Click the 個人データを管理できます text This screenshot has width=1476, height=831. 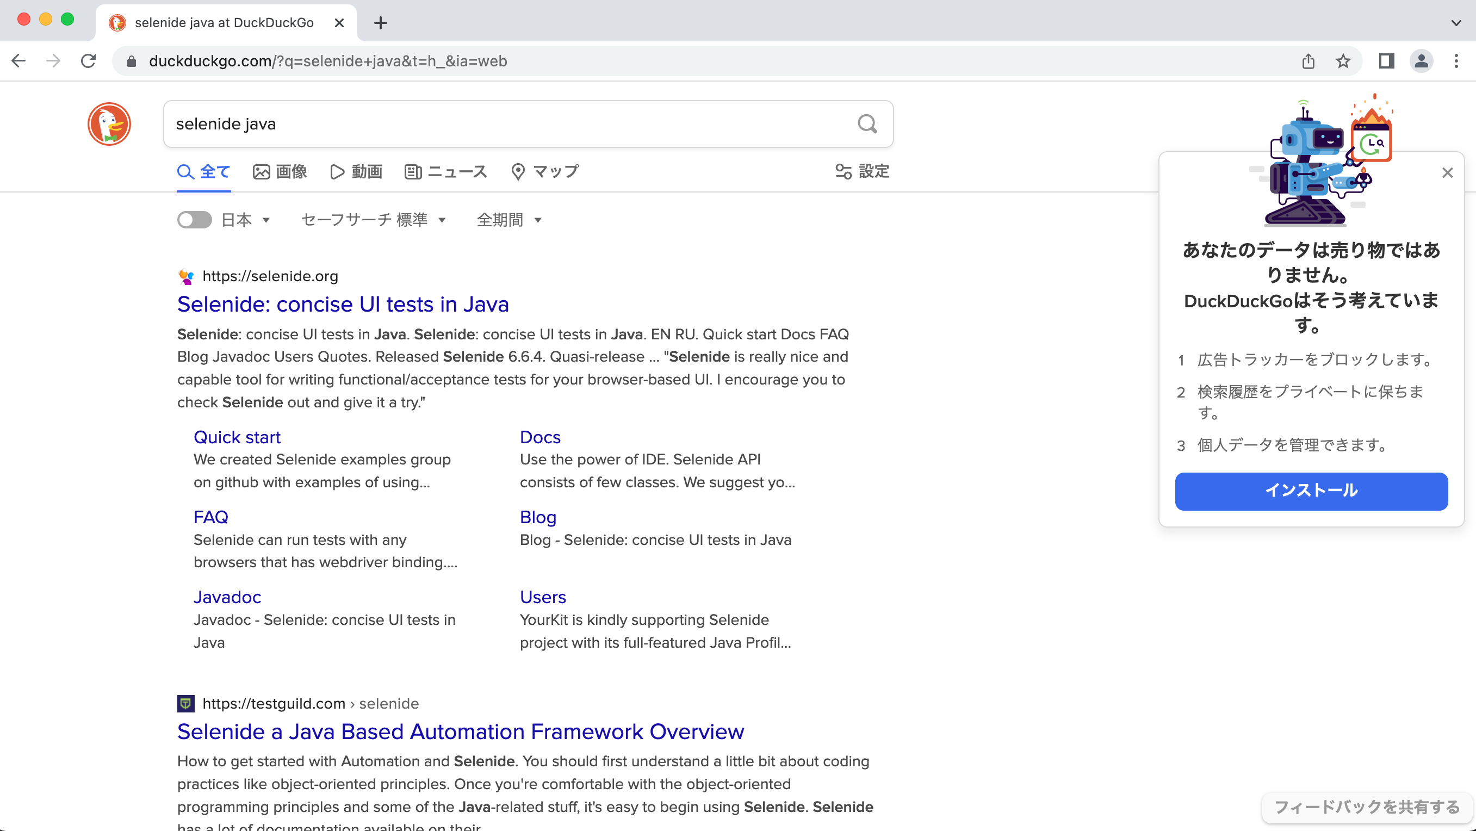coord(1292,445)
